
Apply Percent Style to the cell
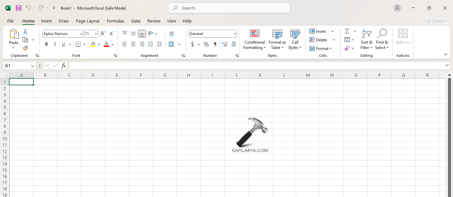[206, 44]
